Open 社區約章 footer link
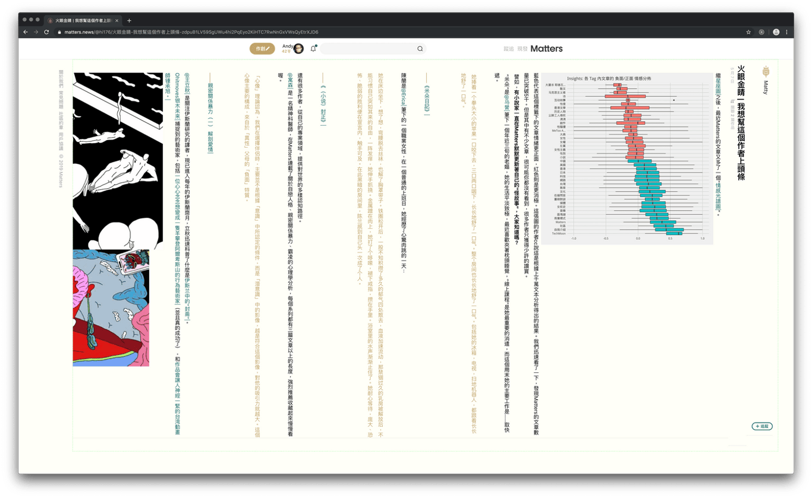The height and width of the screenshot is (498, 812). pos(61,119)
